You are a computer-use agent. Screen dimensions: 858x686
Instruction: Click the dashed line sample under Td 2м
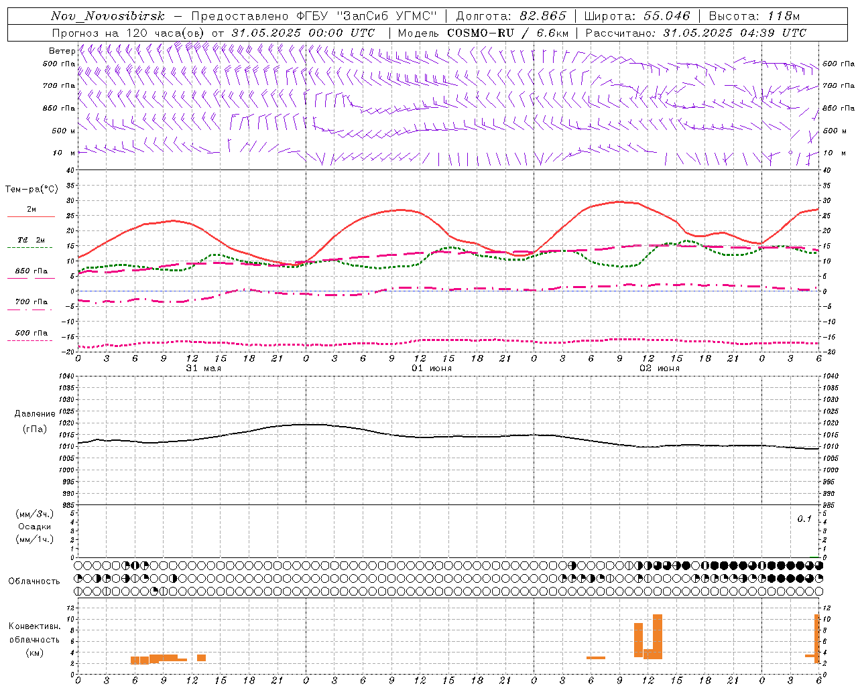(29, 248)
